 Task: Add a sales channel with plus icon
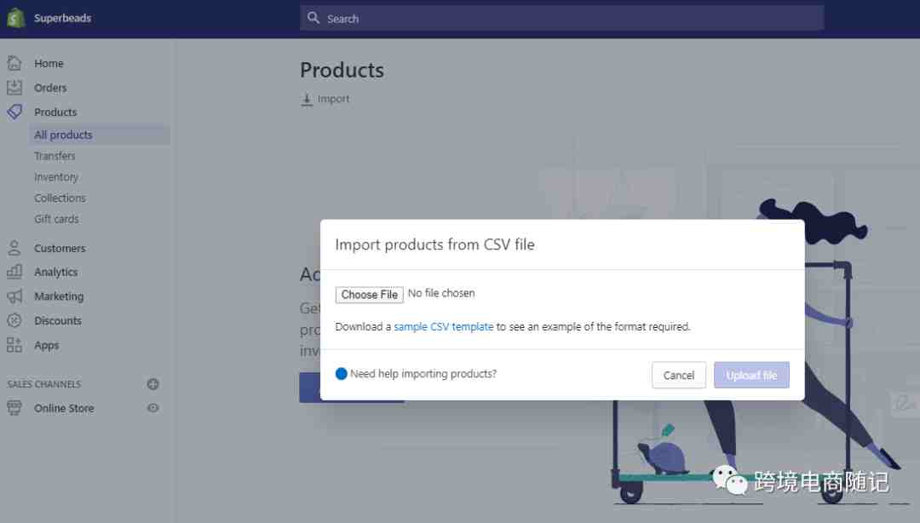(x=153, y=384)
